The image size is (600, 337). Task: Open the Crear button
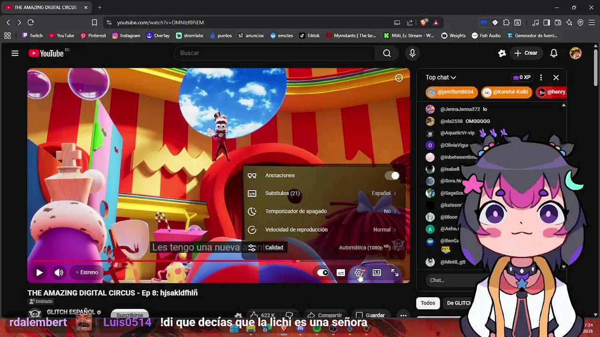coord(525,53)
